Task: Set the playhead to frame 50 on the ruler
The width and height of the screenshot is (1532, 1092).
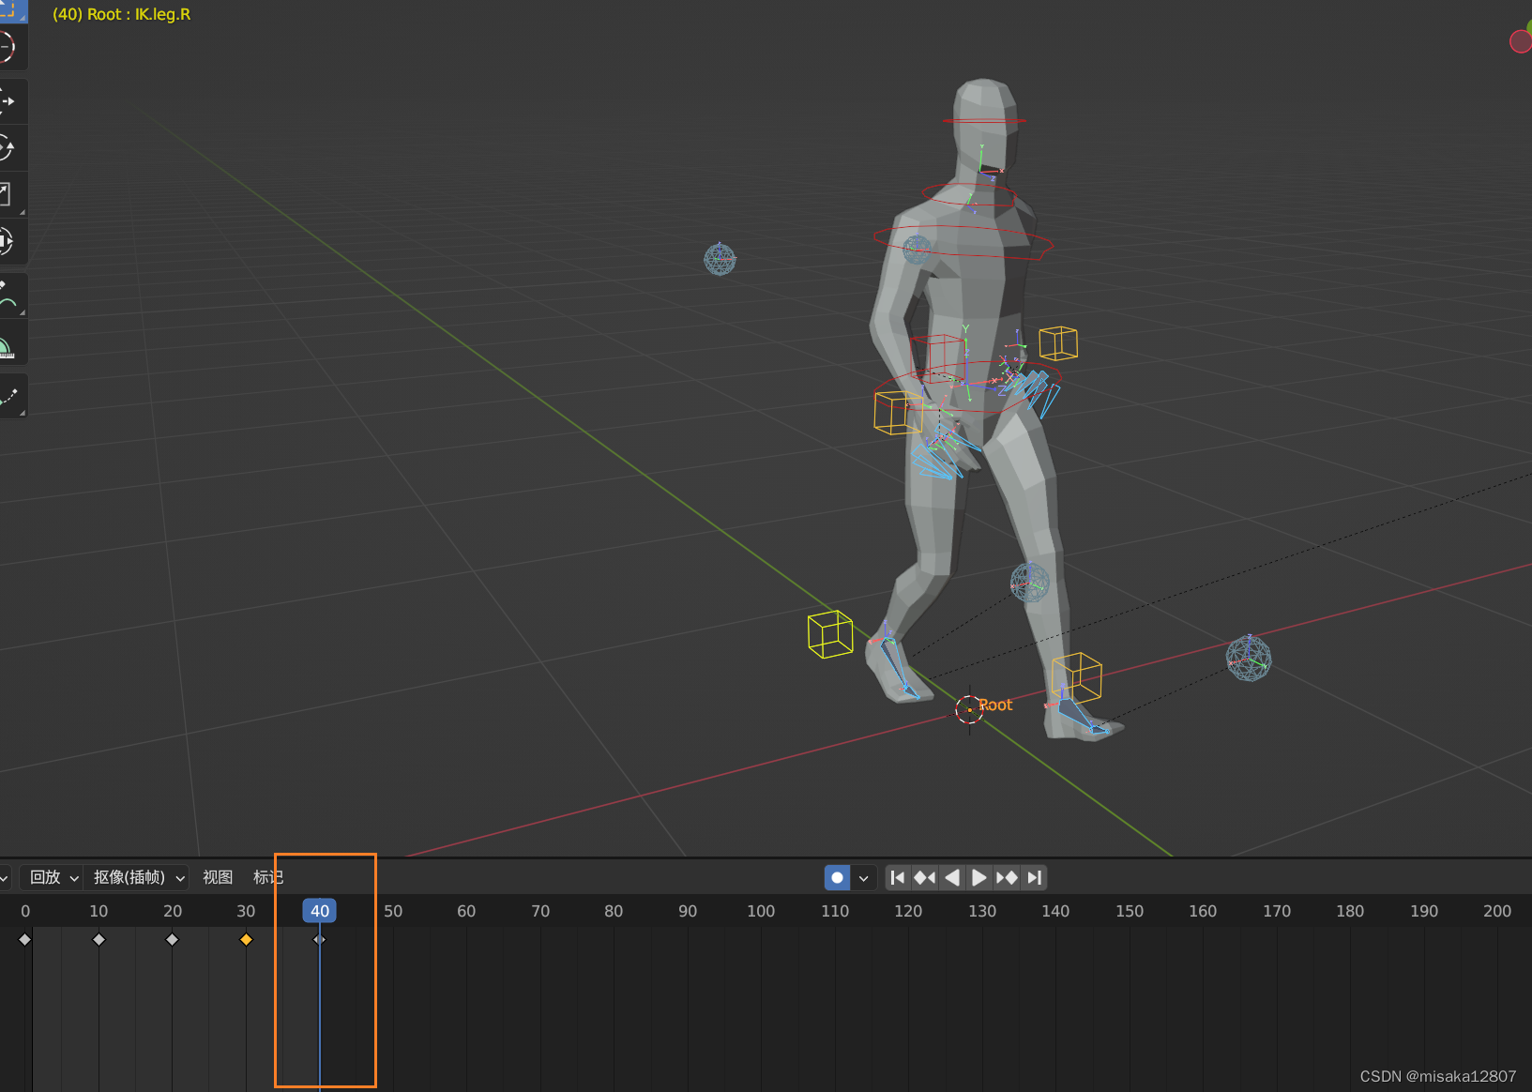Action: click(393, 911)
